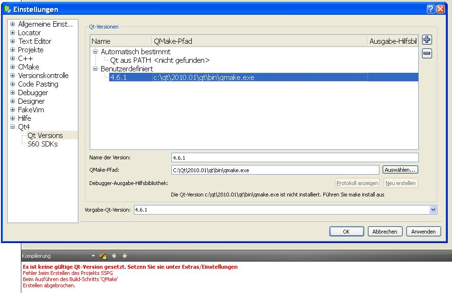
Task: Collapse the Automatisch bestimmt group
Action: [x=95, y=52]
